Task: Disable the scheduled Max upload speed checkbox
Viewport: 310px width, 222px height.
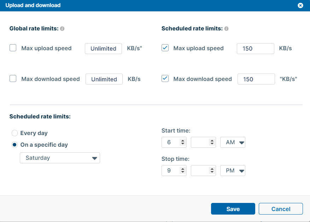Action: [x=165, y=47]
